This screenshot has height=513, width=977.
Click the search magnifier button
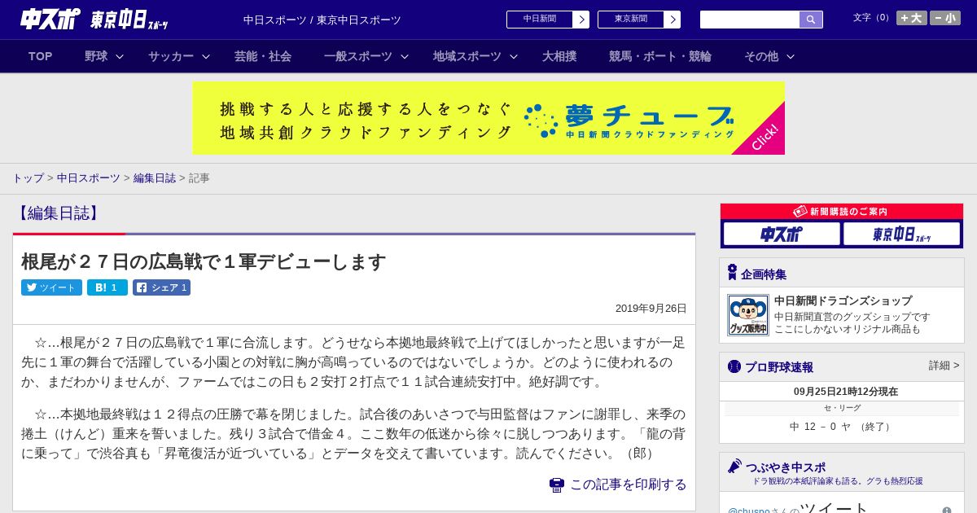[x=811, y=20]
